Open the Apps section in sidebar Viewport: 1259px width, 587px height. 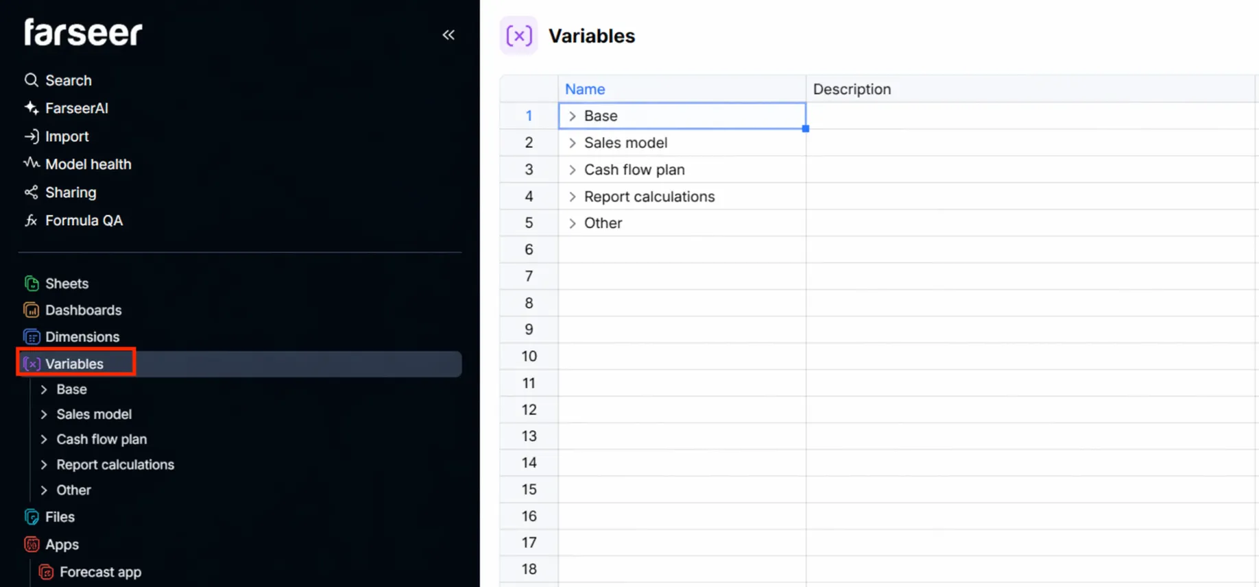pos(62,545)
